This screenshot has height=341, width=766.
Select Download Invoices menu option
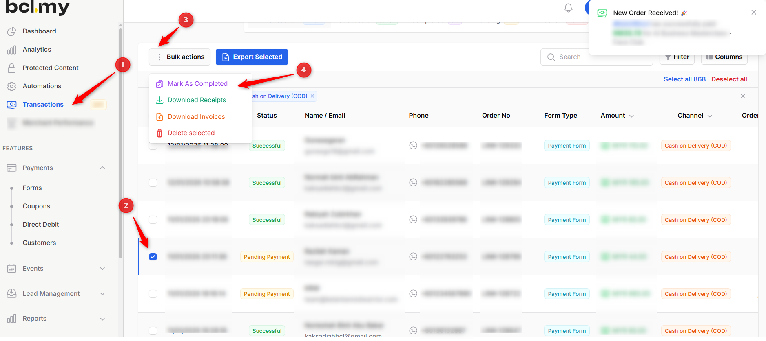pos(196,117)
